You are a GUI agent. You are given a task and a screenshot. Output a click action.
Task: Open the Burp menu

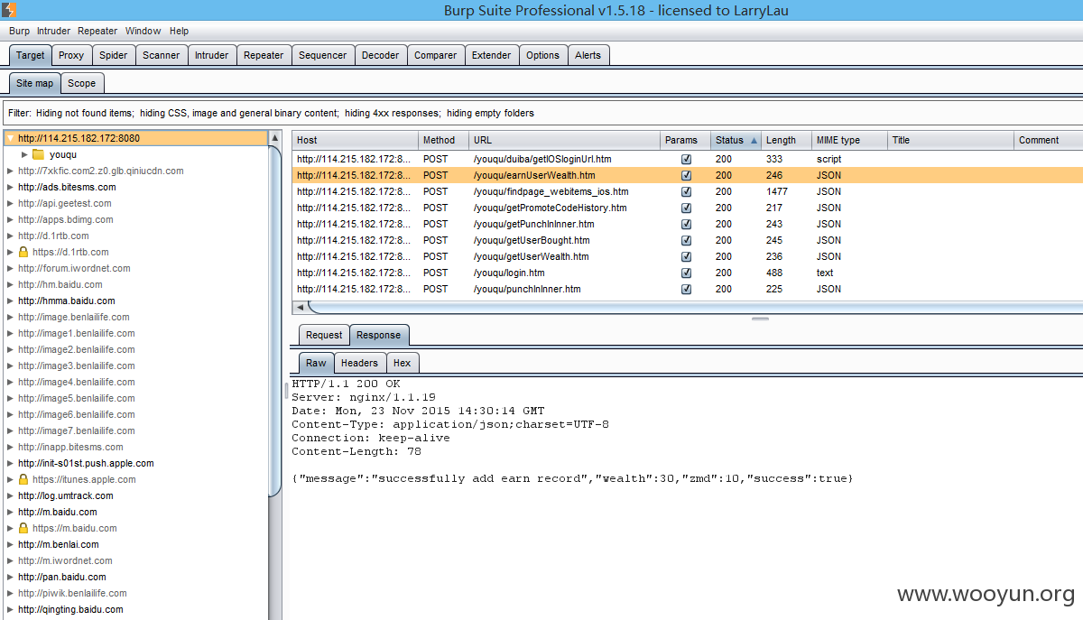tap(19, 31)
